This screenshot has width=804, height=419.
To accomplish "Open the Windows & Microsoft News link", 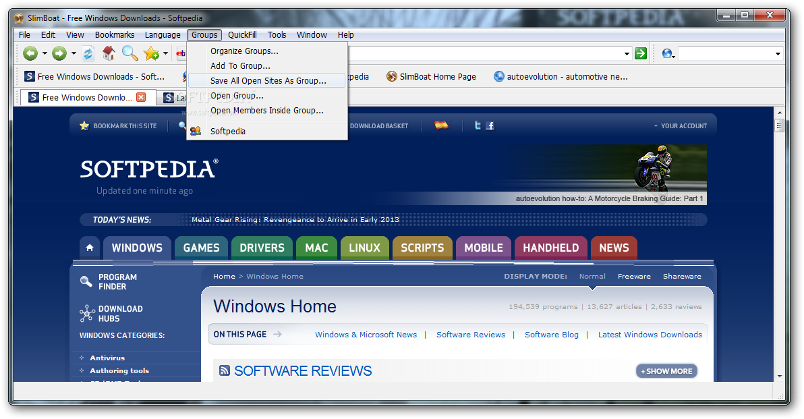I will click(x=366, y=335).
